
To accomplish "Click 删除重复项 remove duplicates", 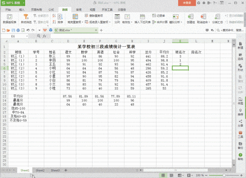I will coord(94,16).
